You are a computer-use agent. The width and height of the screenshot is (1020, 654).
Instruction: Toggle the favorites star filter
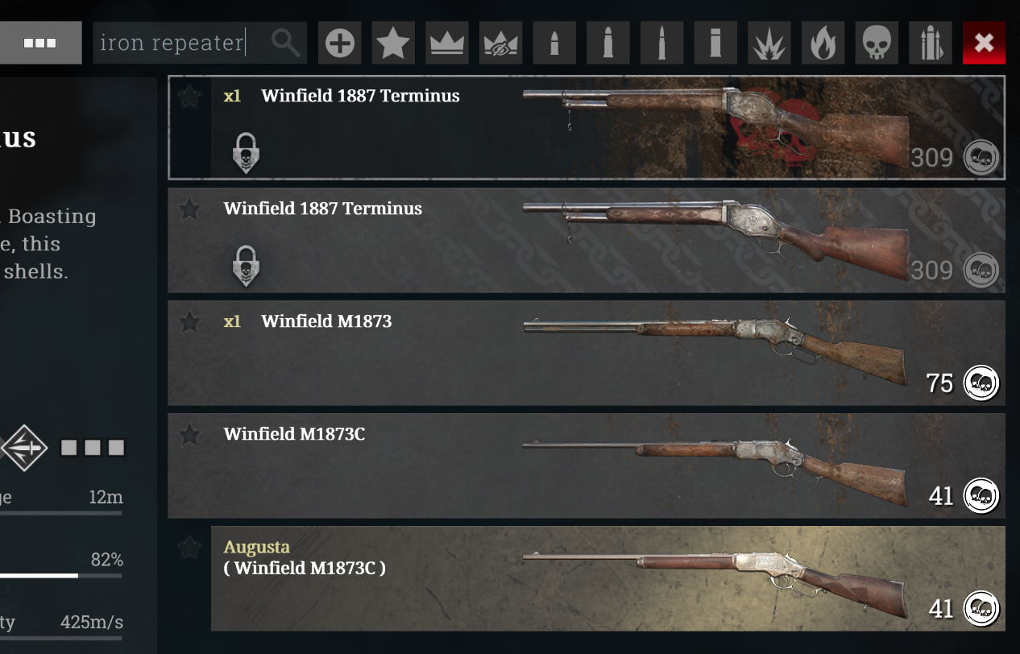point(393,43)
